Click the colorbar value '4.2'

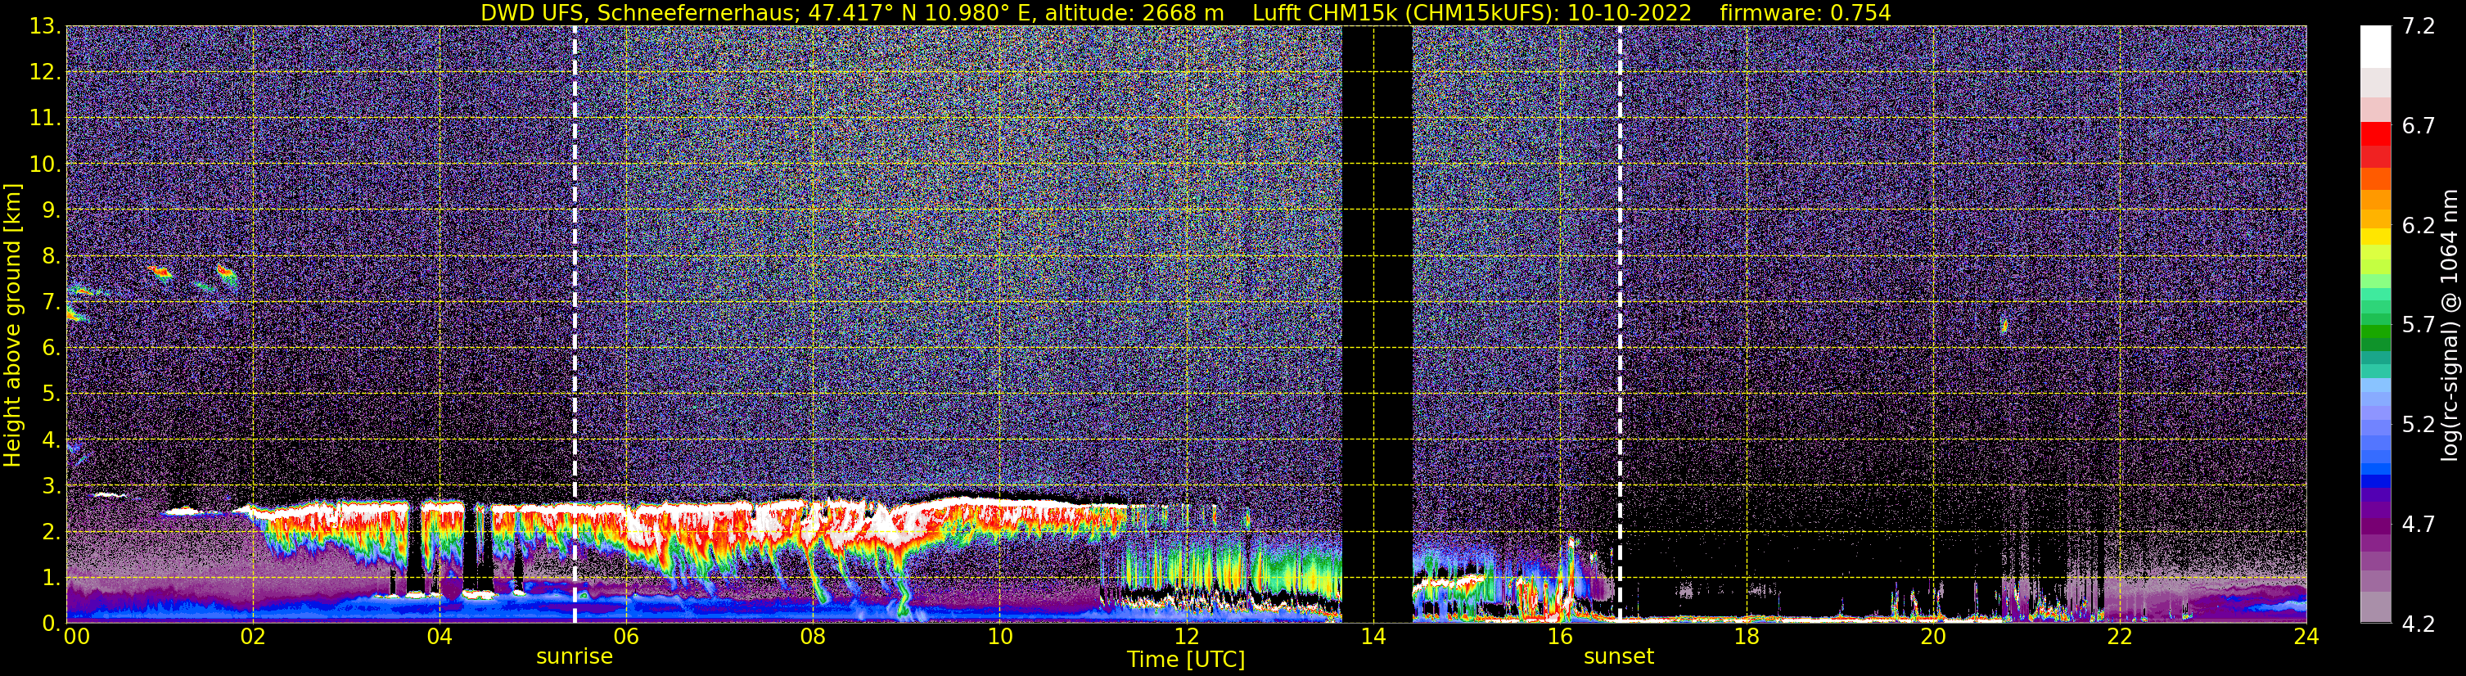pos(2419,624)
